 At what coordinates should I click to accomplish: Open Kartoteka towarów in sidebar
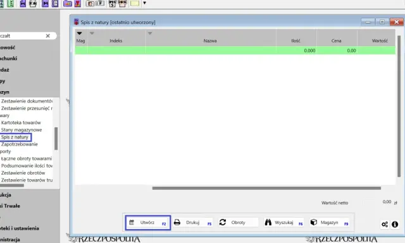[21, 123]
